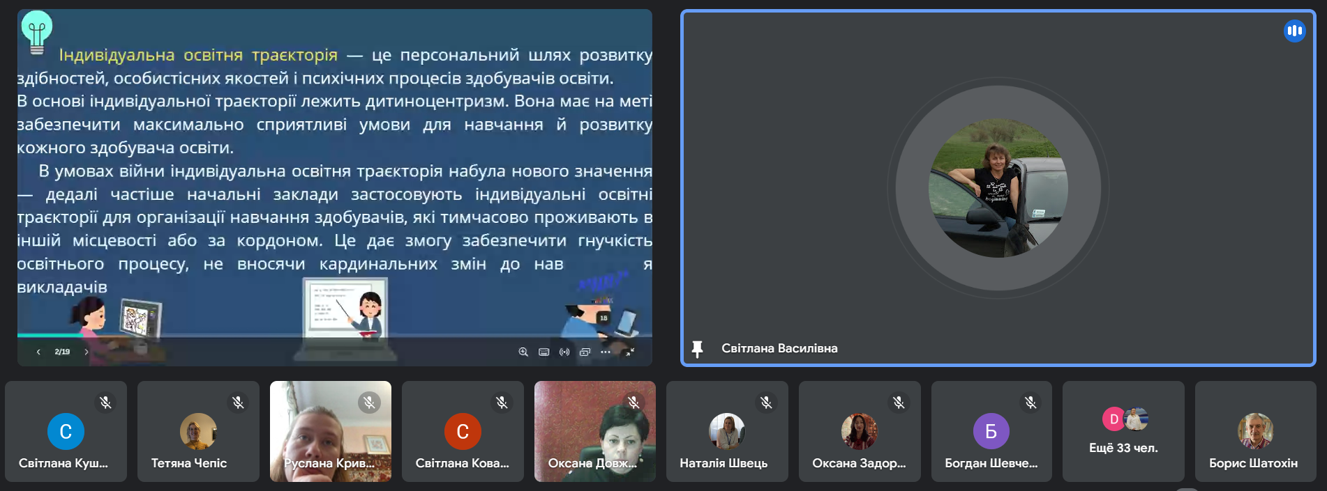Image resolution: width=1327 pixels, height=491 pixels.
Task: Click the lightbulb icon on the slide
Action: [x=37, y=32]
